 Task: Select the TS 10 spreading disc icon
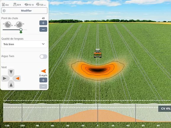coord(29,4)
